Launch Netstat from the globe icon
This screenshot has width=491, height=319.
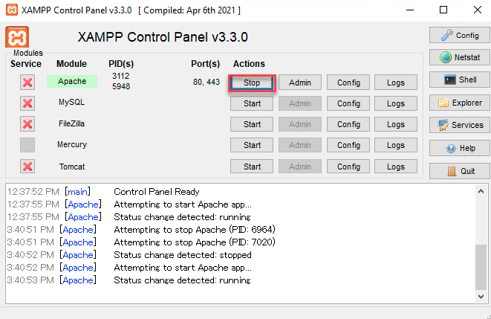[x=460, y=57]
